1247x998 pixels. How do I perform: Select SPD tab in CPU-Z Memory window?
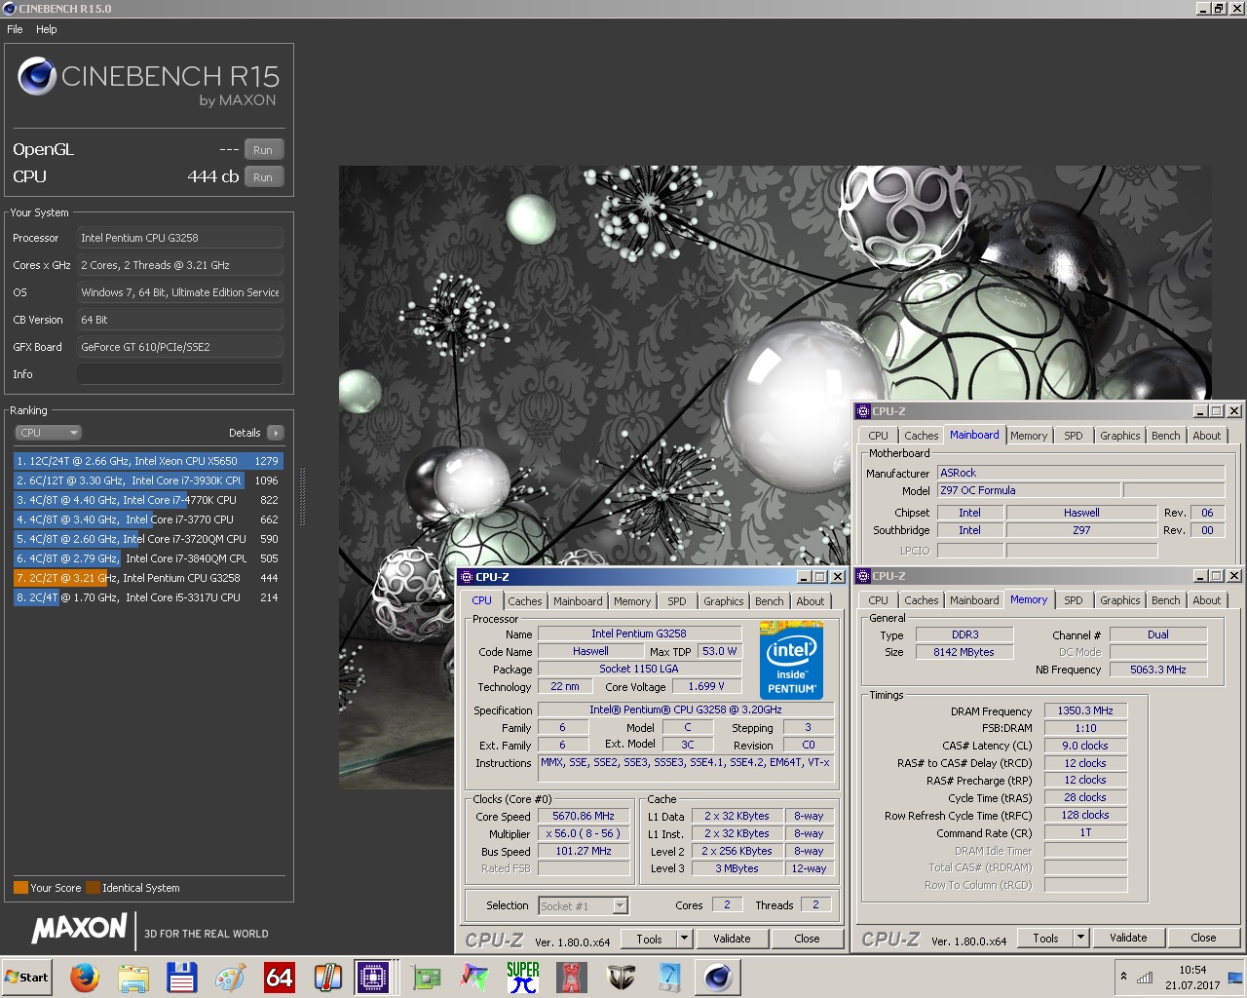tap(1073, 600)
